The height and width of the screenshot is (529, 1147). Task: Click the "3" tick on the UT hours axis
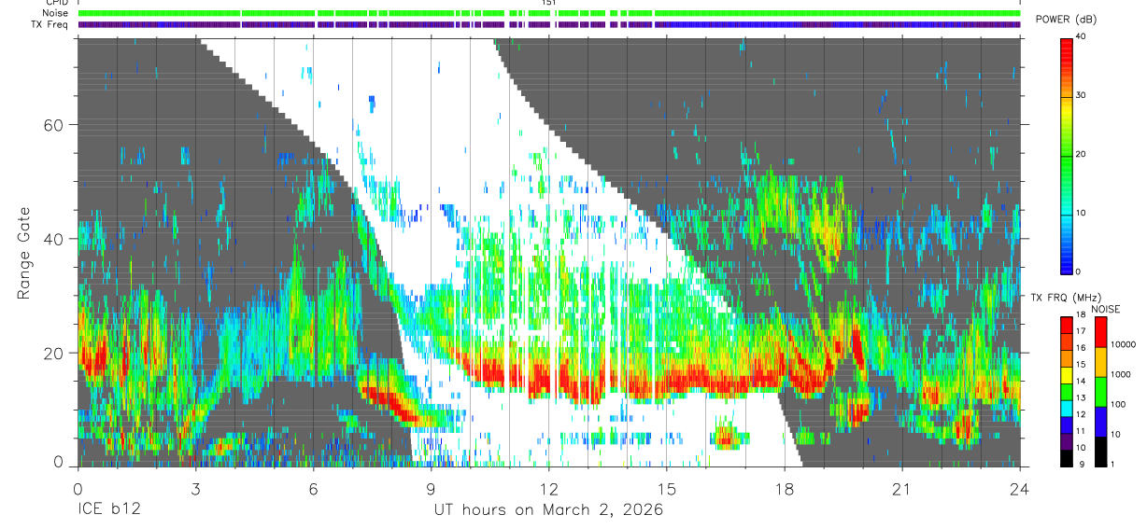coord(195,489)
